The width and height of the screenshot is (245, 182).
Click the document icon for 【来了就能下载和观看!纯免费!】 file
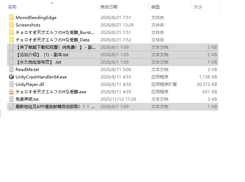tap(11, 47)
